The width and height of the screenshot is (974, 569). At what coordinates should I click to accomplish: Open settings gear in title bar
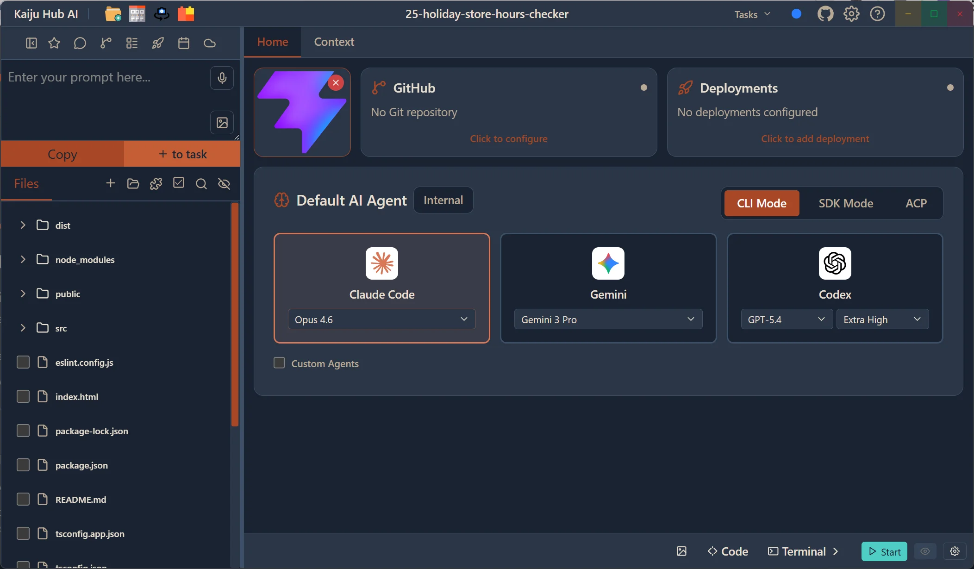coord(851,14)
